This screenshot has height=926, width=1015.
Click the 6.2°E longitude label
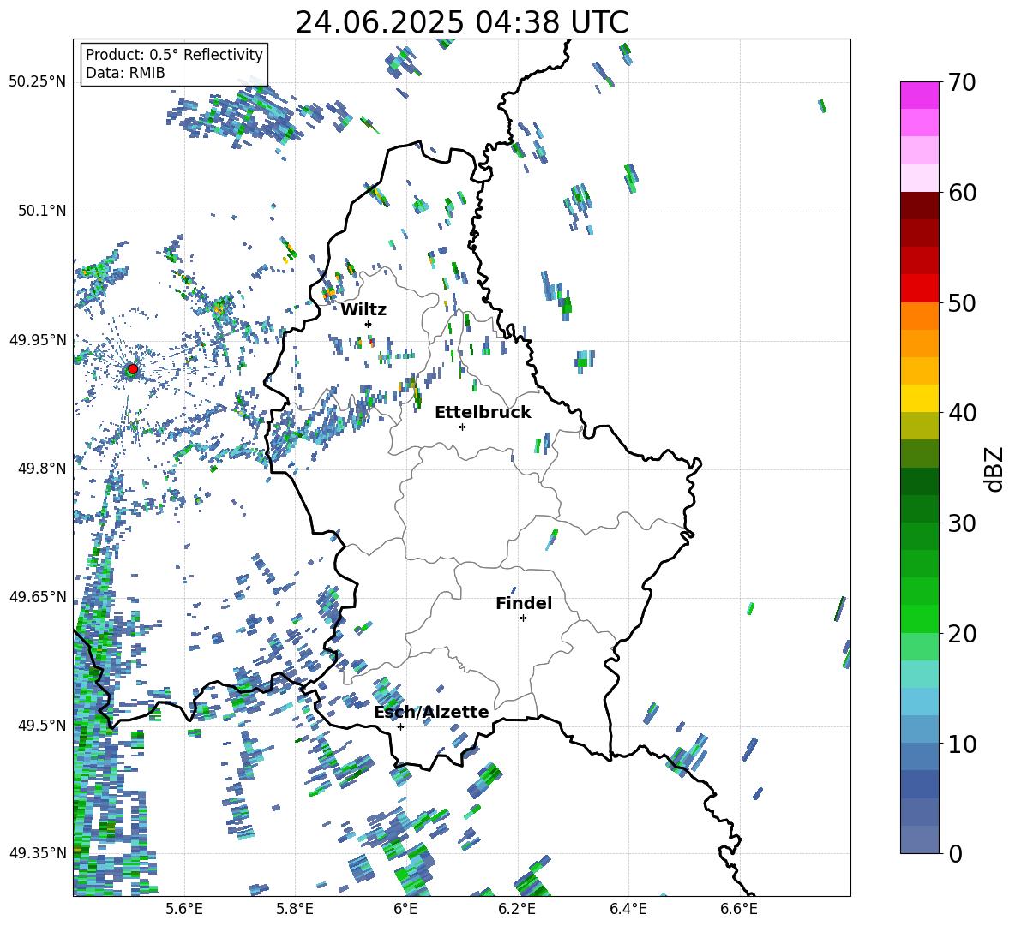click(x=517, y=909)
